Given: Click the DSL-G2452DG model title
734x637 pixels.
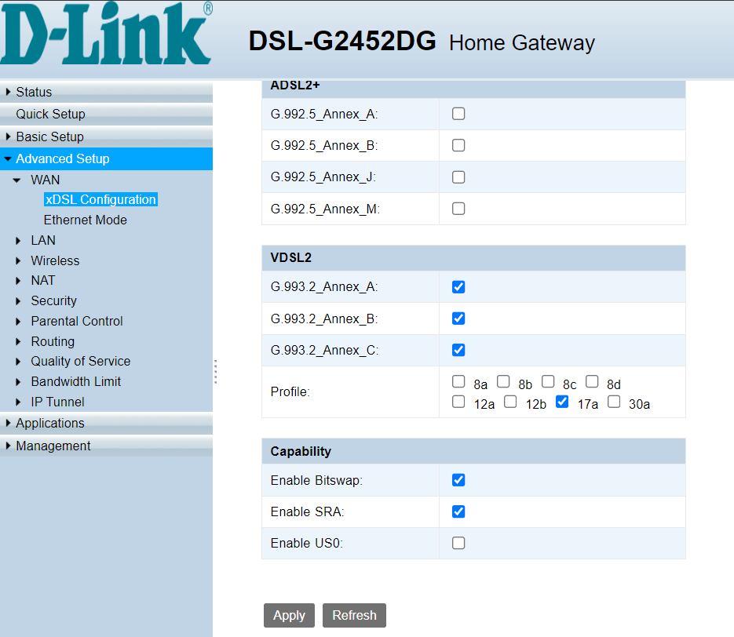Looking at the screenshot, I should click(342, 41).
